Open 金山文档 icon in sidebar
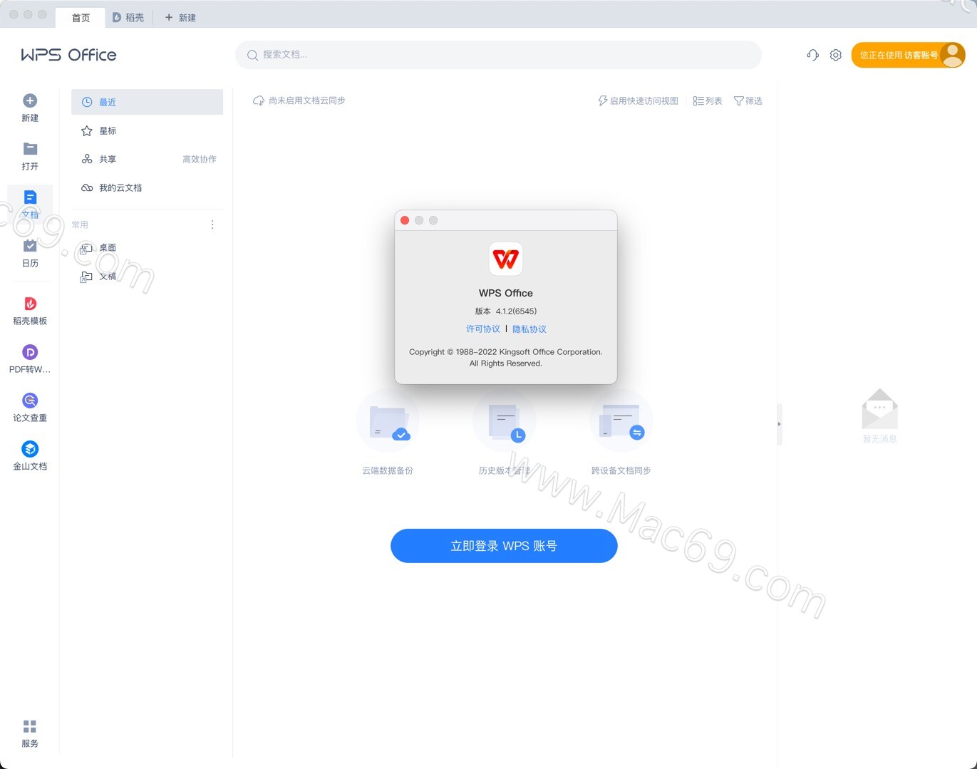977x769 pixels. tap(30, 449)
